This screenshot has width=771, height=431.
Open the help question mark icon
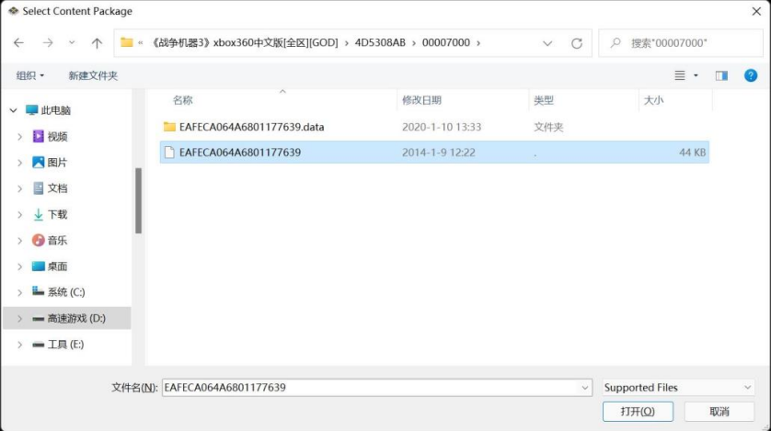click(750, 75)
